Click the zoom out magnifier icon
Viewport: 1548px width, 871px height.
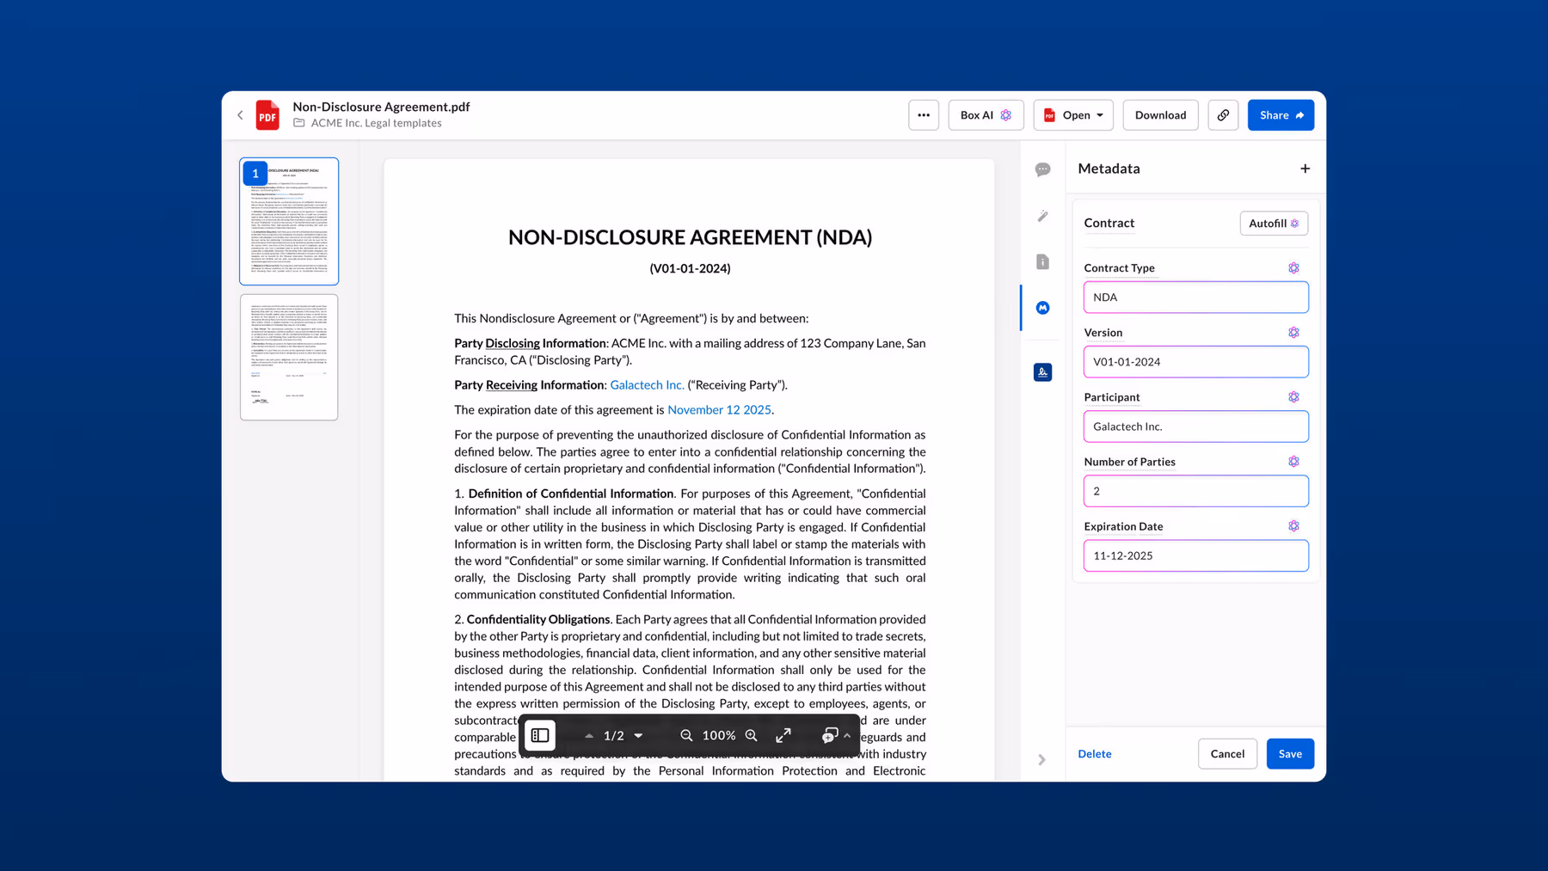(686, 735)
